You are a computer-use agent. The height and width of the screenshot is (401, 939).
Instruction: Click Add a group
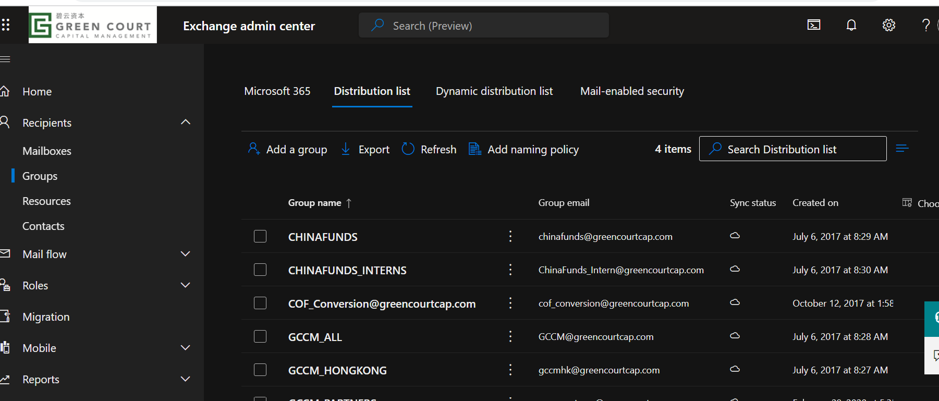click(288, 150)
